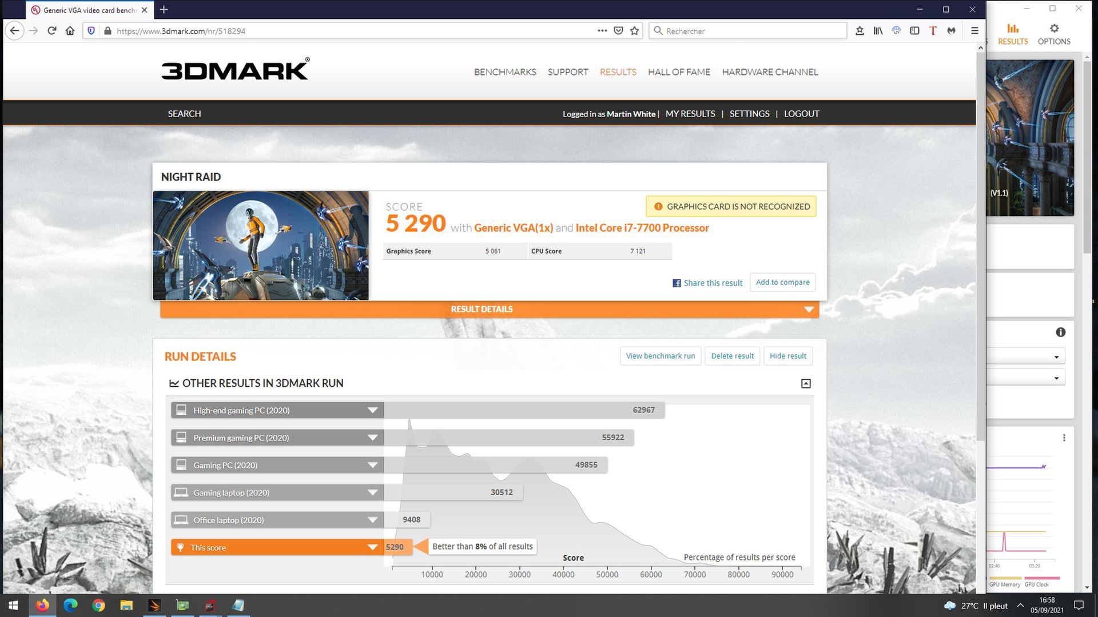Open Generic VGA(1x) link
The height and width of the screenshot is (617, 1098).
[514, 228]
